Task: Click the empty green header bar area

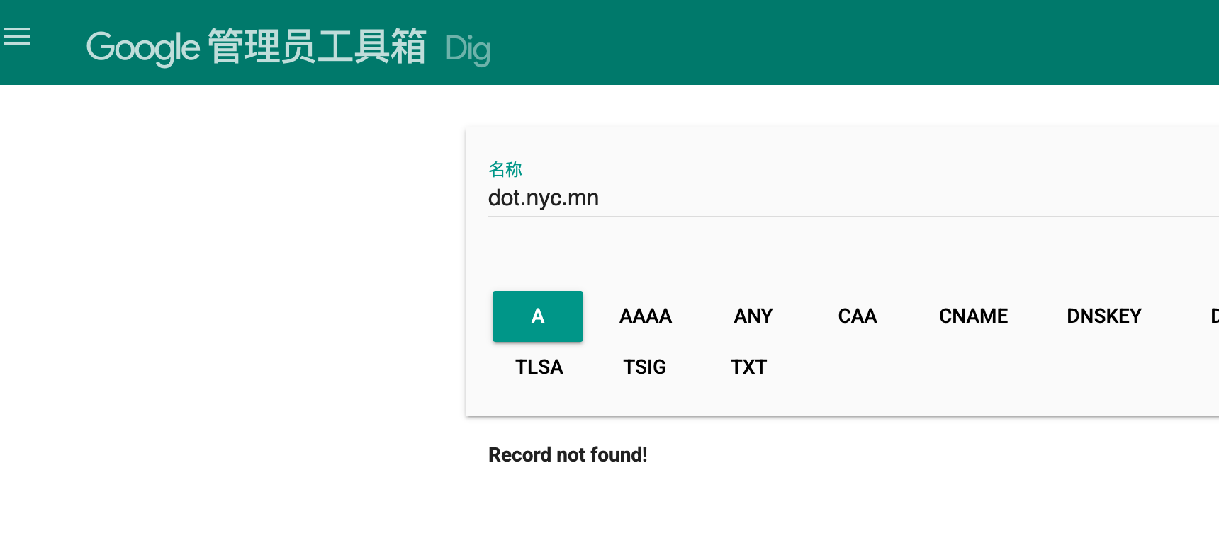Action: click(x=850, y=42)
